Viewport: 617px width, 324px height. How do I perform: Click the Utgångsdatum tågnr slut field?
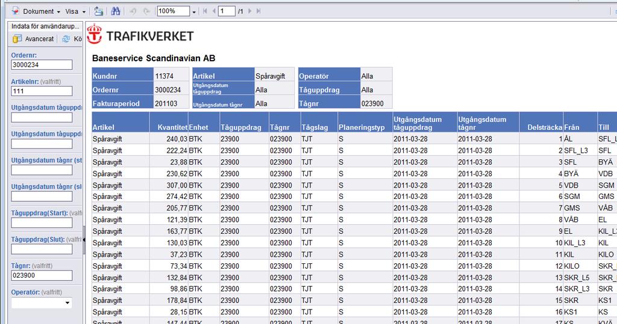point(42,197)
